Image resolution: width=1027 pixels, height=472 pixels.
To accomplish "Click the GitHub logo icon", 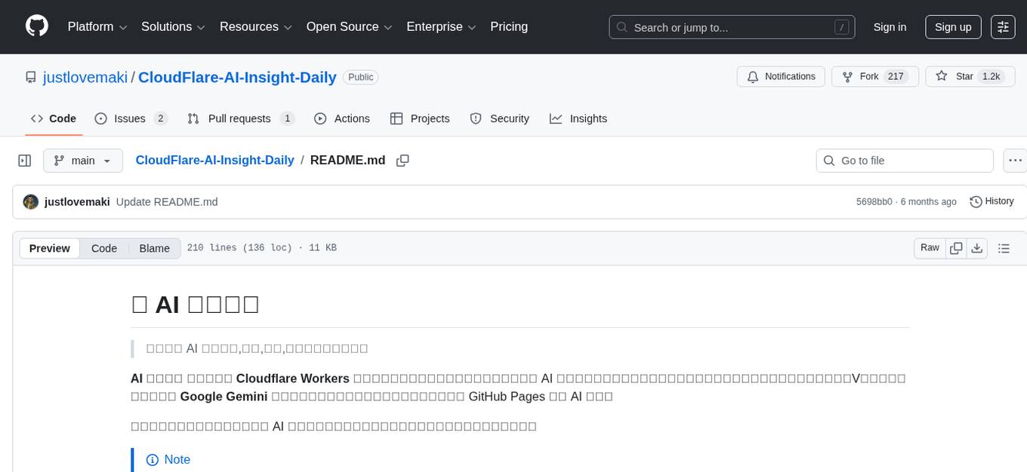I will (x=36, y=26).
